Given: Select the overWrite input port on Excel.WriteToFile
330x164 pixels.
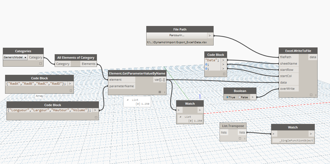Looking at the screenshot, I should tap(287, 89).
